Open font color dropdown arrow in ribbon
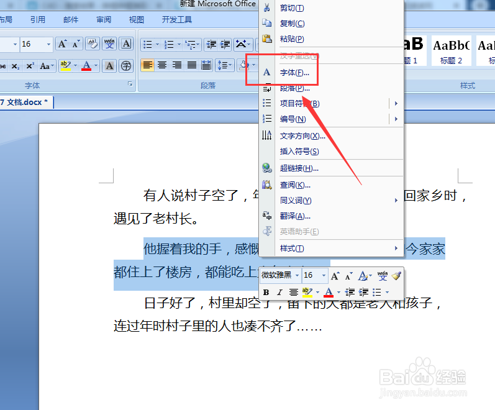 [x=96, y=66]
